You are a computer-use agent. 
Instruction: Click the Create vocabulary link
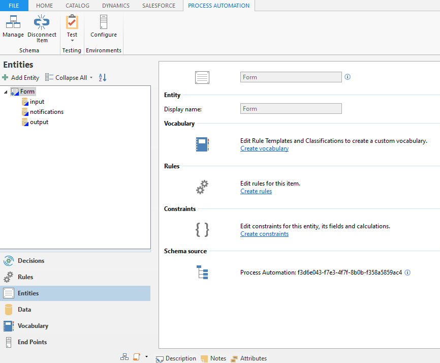(264, 148)
